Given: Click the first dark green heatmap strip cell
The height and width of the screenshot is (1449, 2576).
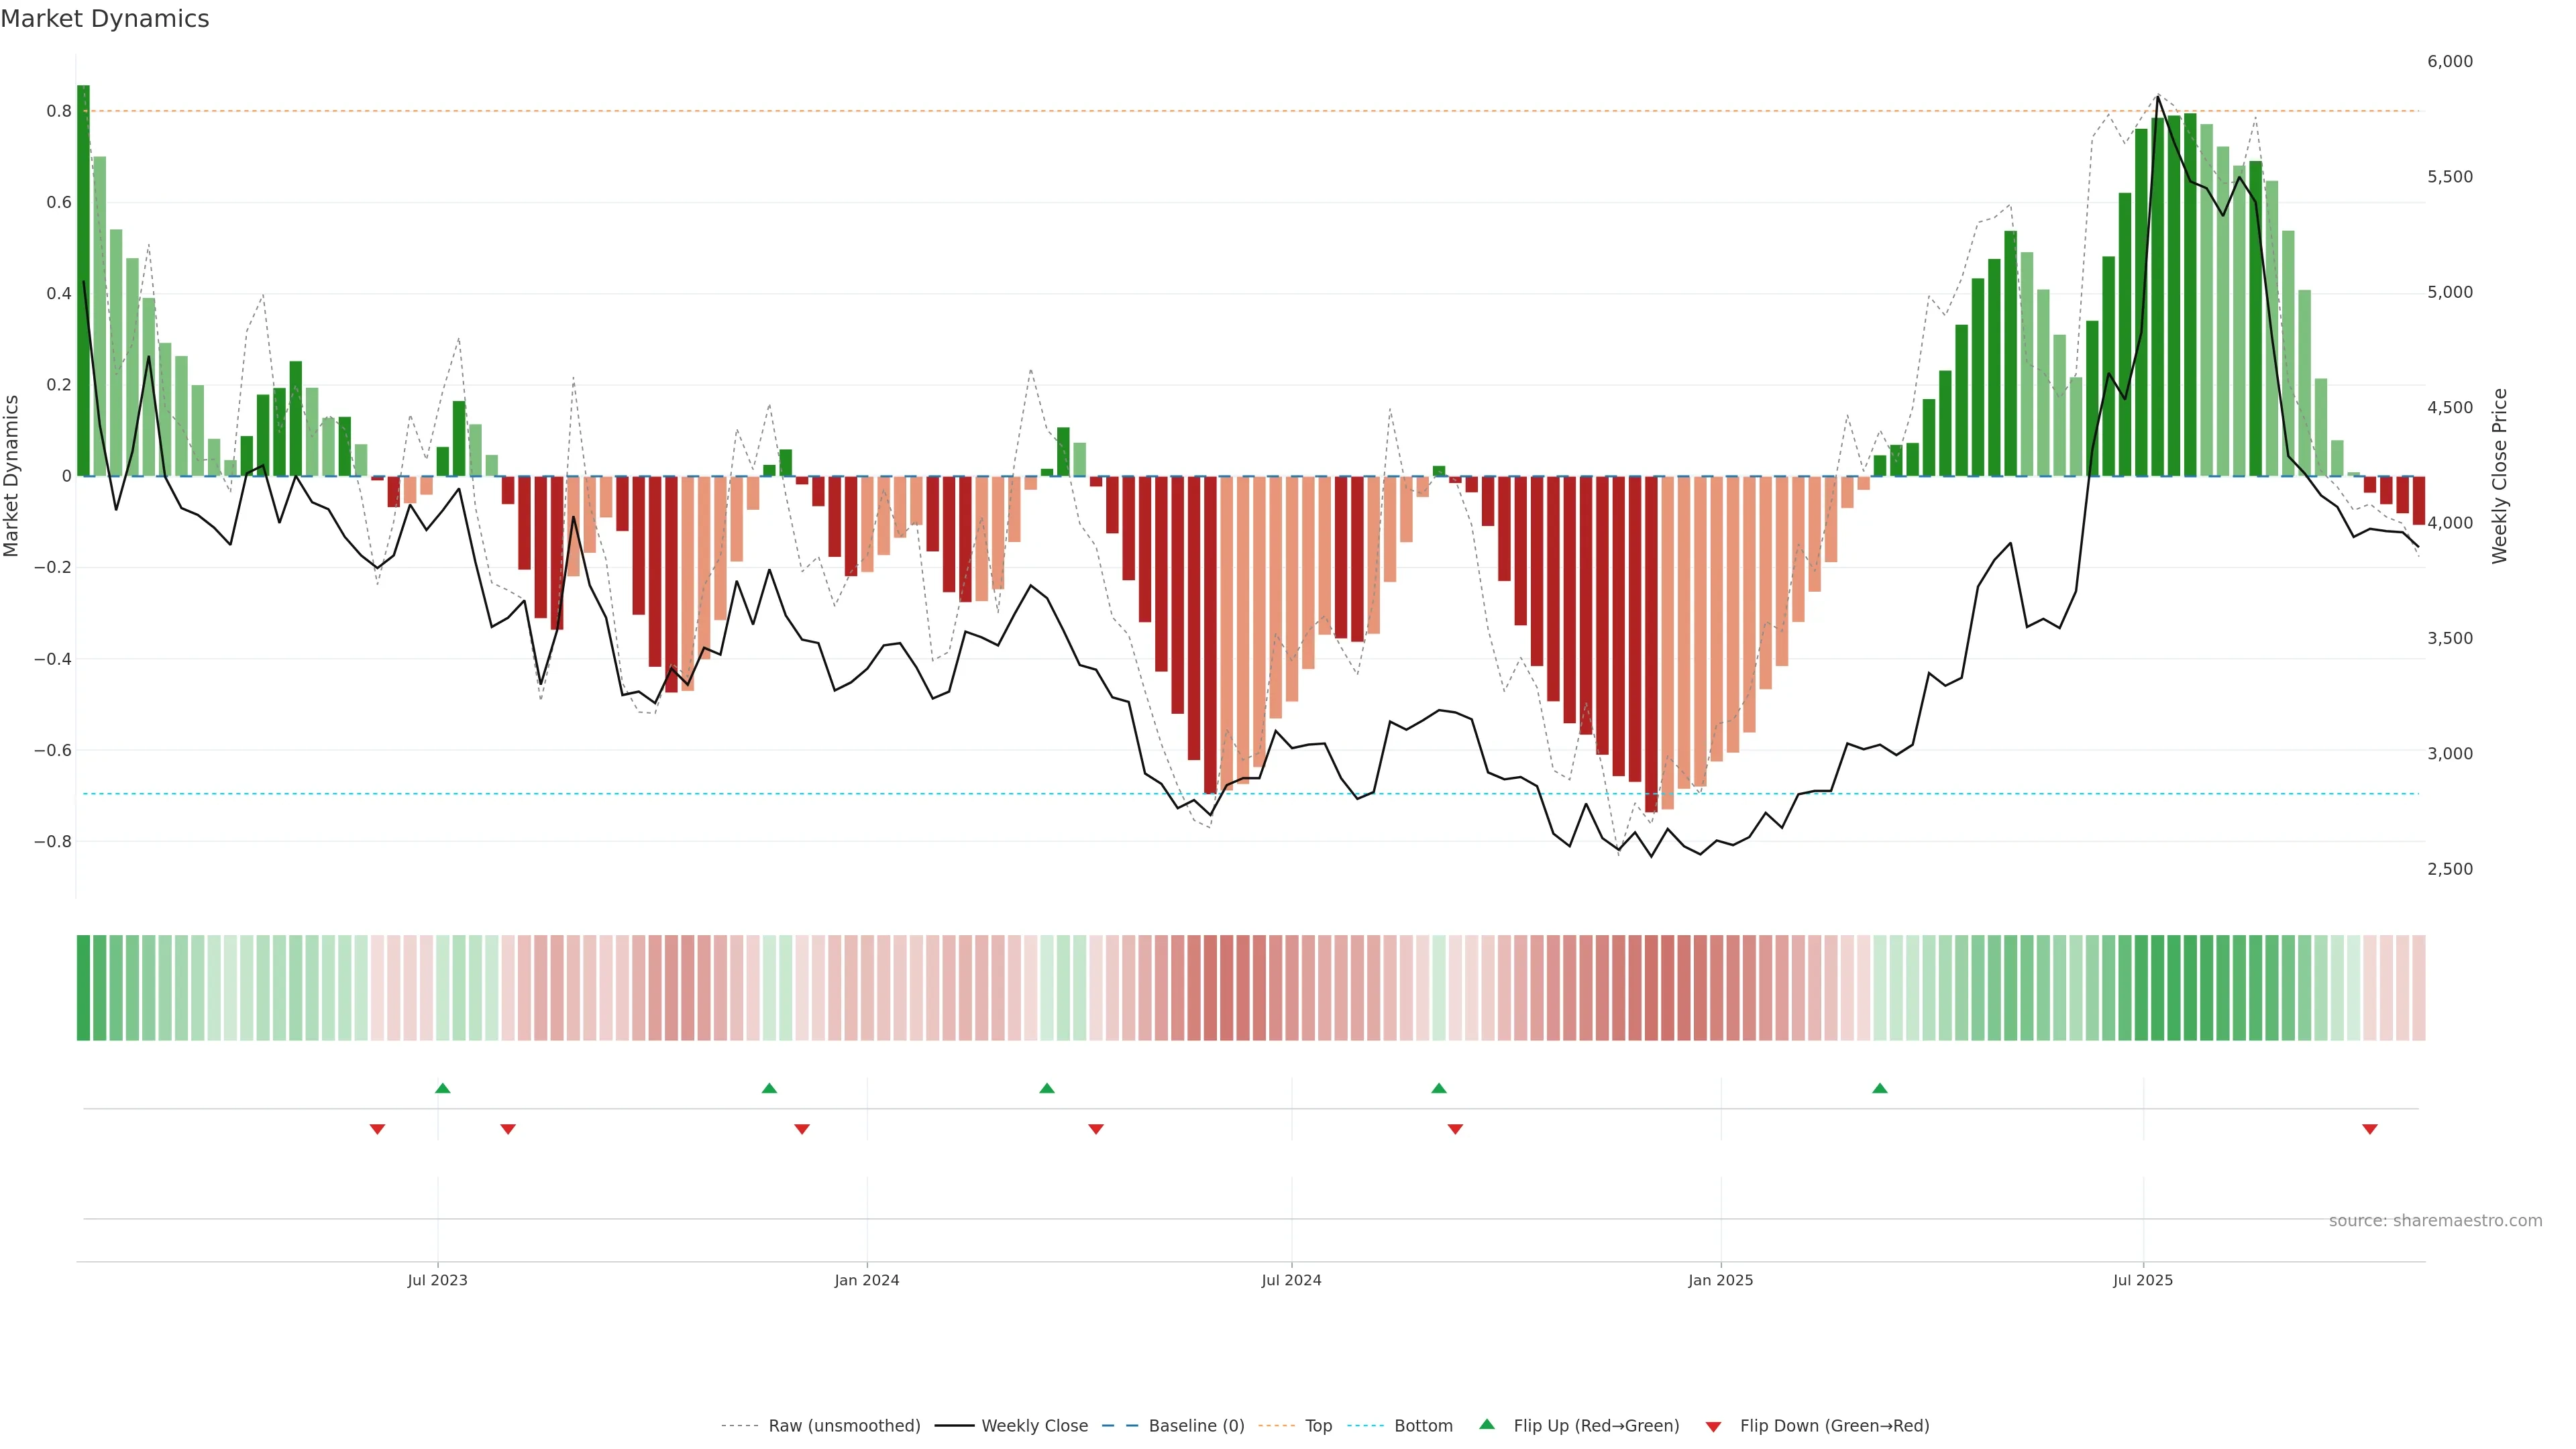Looking at the screenshot, I should pos(83,988).
